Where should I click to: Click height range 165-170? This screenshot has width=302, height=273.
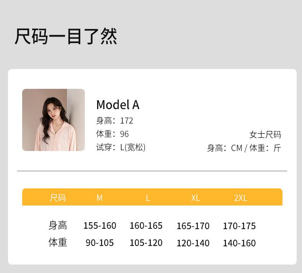click(x=193, y=226)
